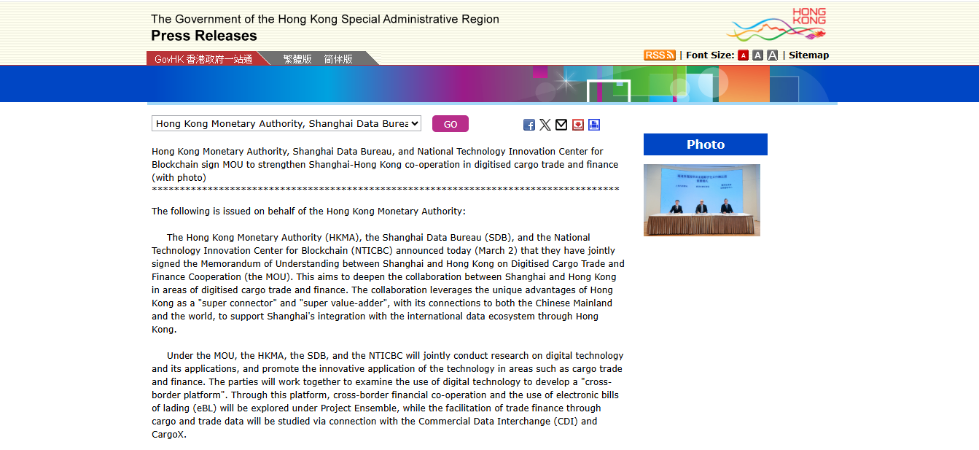Click the paragraph starting 'Under the MOU'
The height and width of the screenshot is (450, 979).
point(388,395)
